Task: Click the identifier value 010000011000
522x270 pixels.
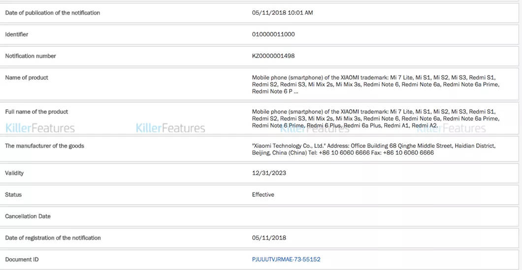Action: (273, 34)
